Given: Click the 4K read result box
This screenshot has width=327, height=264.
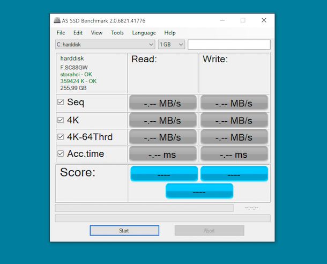Looking at the screenshot, I should [163, 120].
